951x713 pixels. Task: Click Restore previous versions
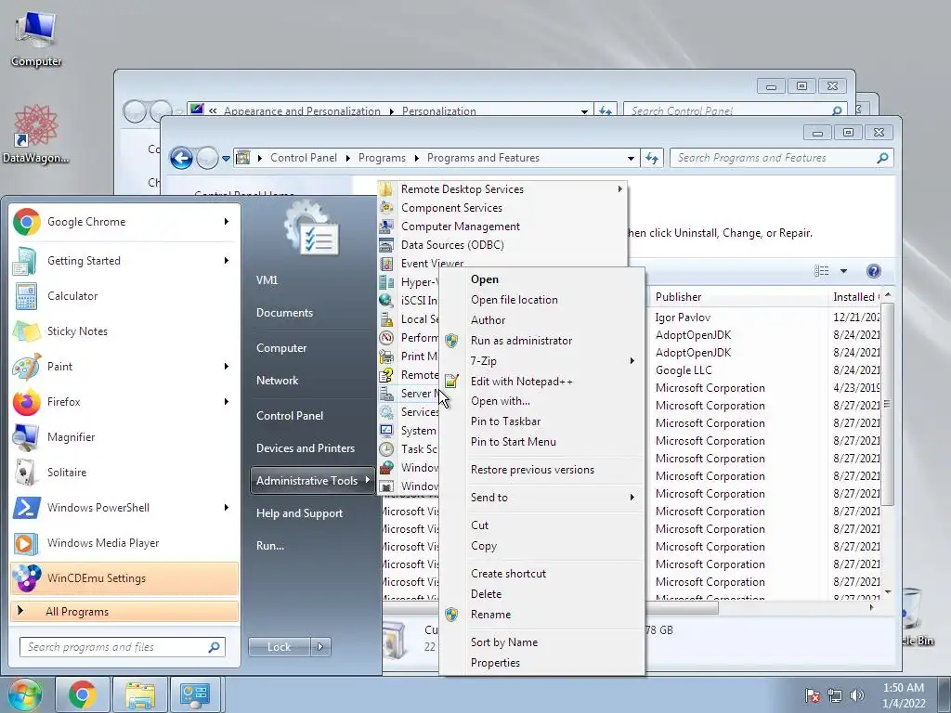pos(542,470)
